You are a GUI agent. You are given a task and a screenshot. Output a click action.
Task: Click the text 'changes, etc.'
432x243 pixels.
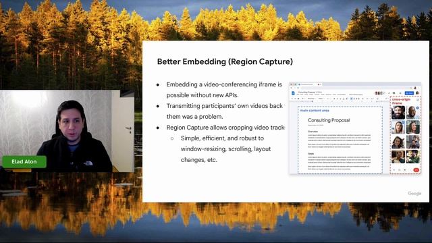click(x=199, y=160)
